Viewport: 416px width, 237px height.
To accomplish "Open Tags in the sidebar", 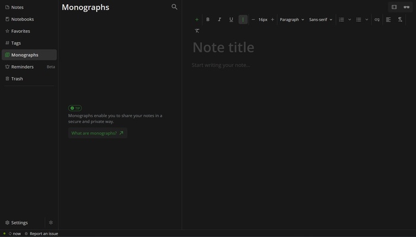I will (x=29, y=43).
